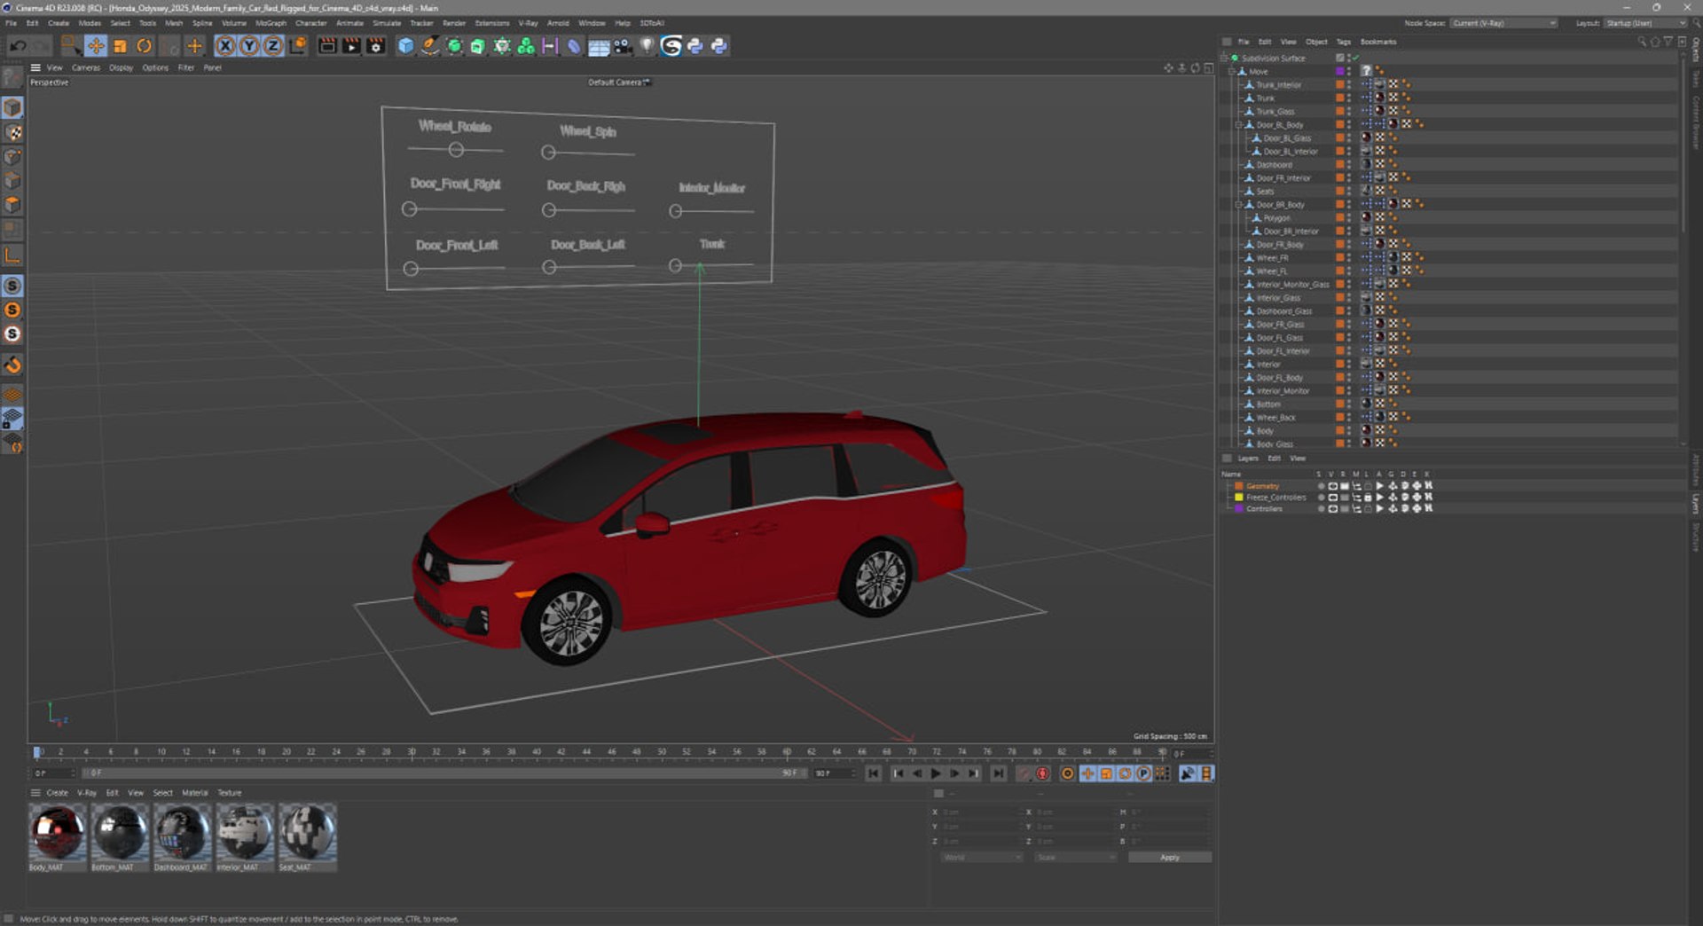Open the Node Space dropdown

pos(1503,23)
